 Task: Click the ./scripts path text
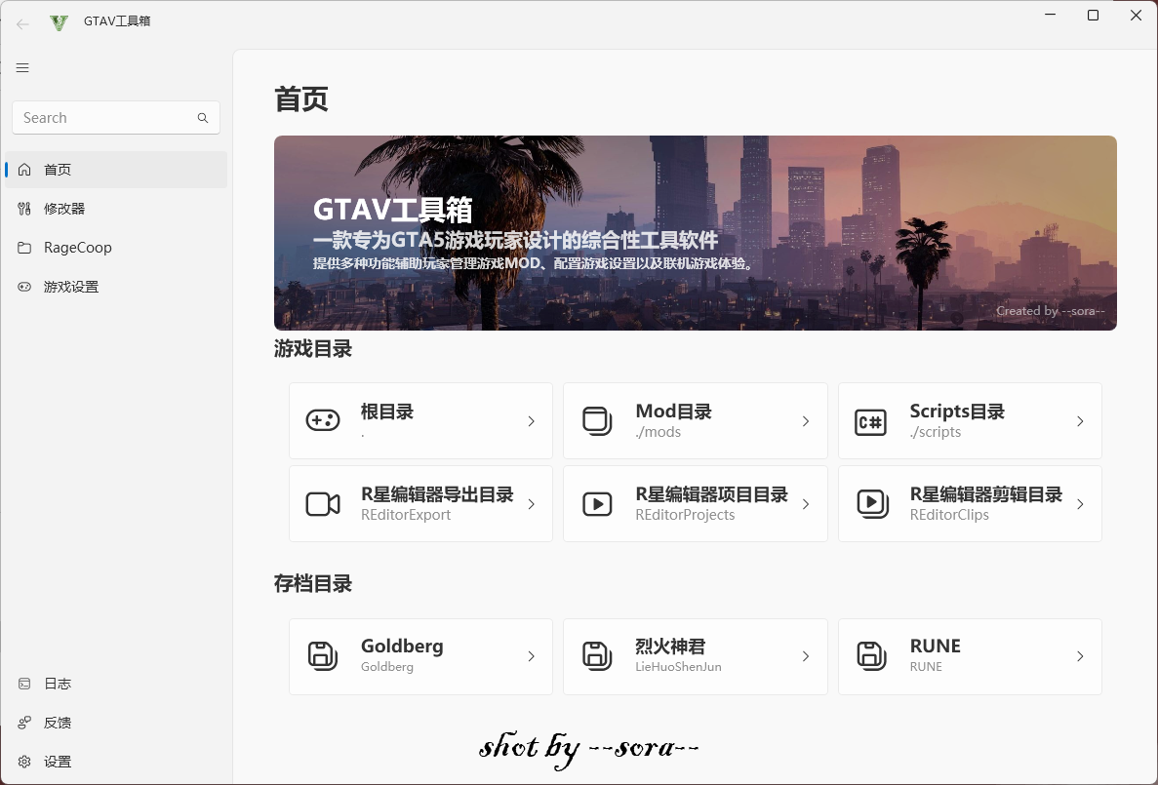[x=935, y=432]
